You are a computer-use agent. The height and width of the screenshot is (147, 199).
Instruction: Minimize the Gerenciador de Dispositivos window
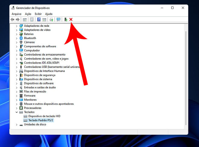162,8
